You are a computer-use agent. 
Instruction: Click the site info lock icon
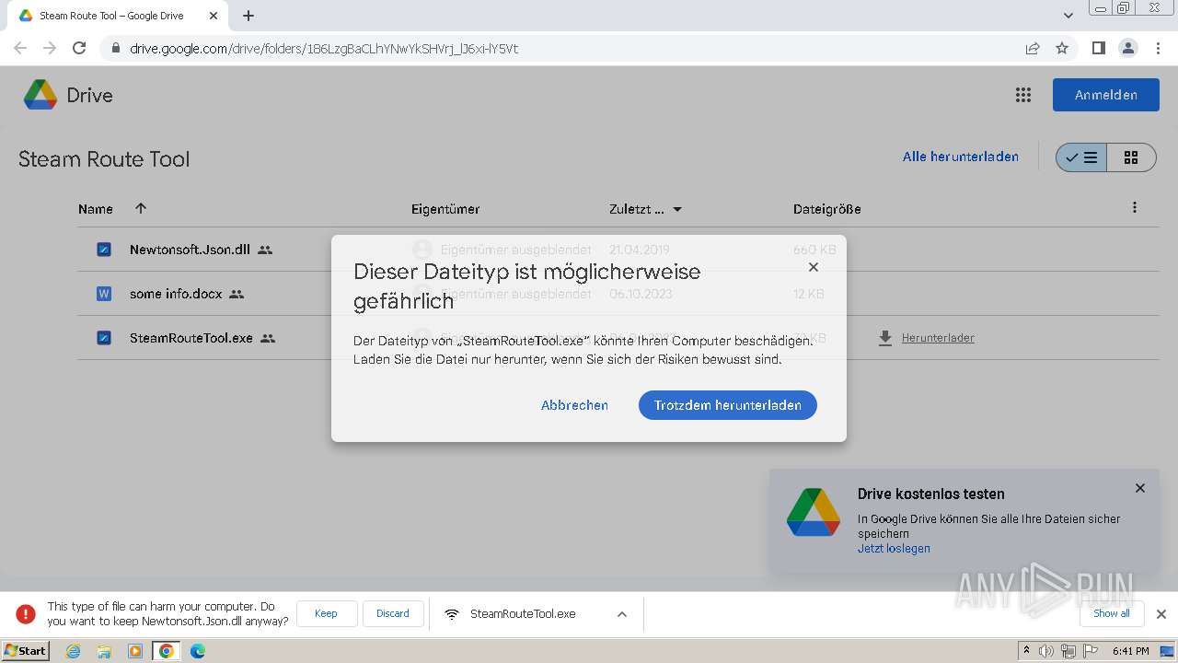coord(115,49)
